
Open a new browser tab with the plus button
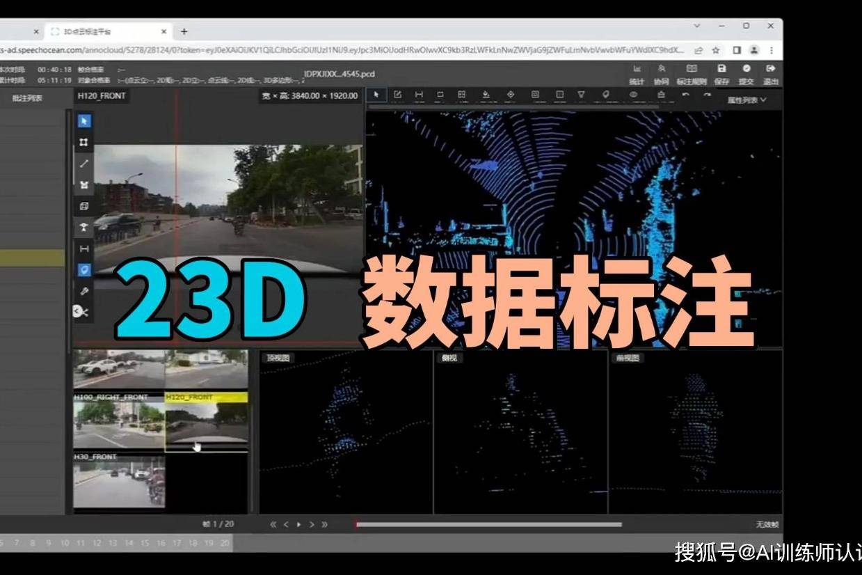pyautogui.click(x=184, y=31)
